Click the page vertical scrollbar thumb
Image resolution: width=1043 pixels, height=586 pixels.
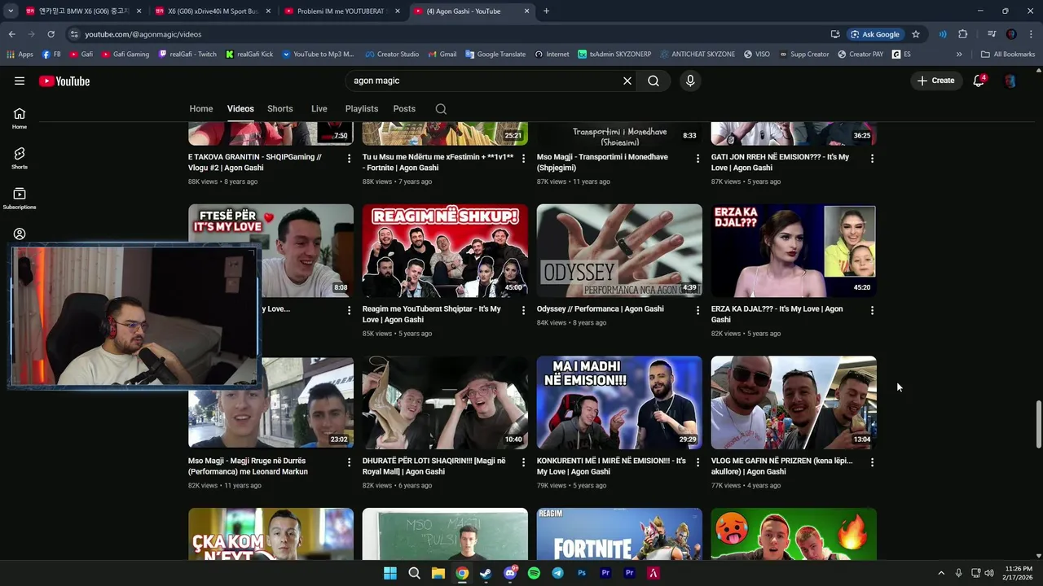pyautogui.click(x=1038, y=423)
